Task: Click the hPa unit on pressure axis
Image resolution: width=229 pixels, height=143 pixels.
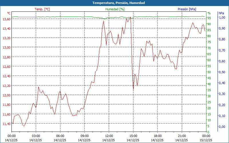Action: tap(221, 13)
